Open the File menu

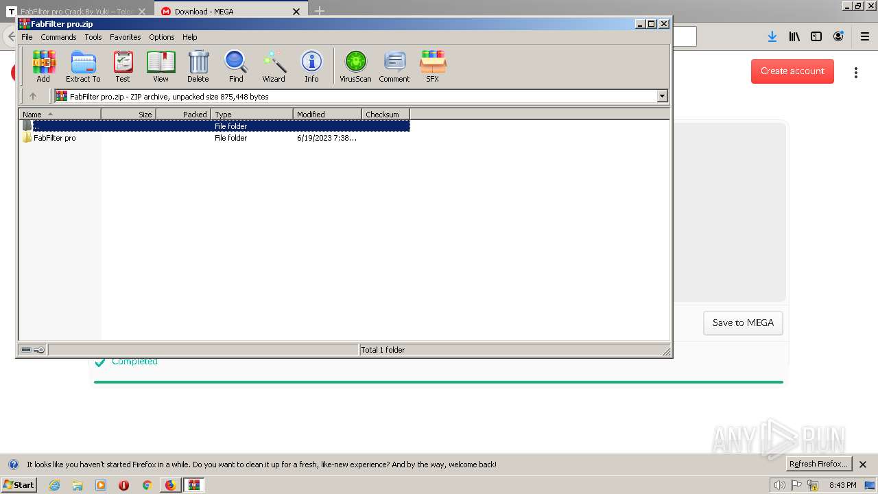pos(27,37)
